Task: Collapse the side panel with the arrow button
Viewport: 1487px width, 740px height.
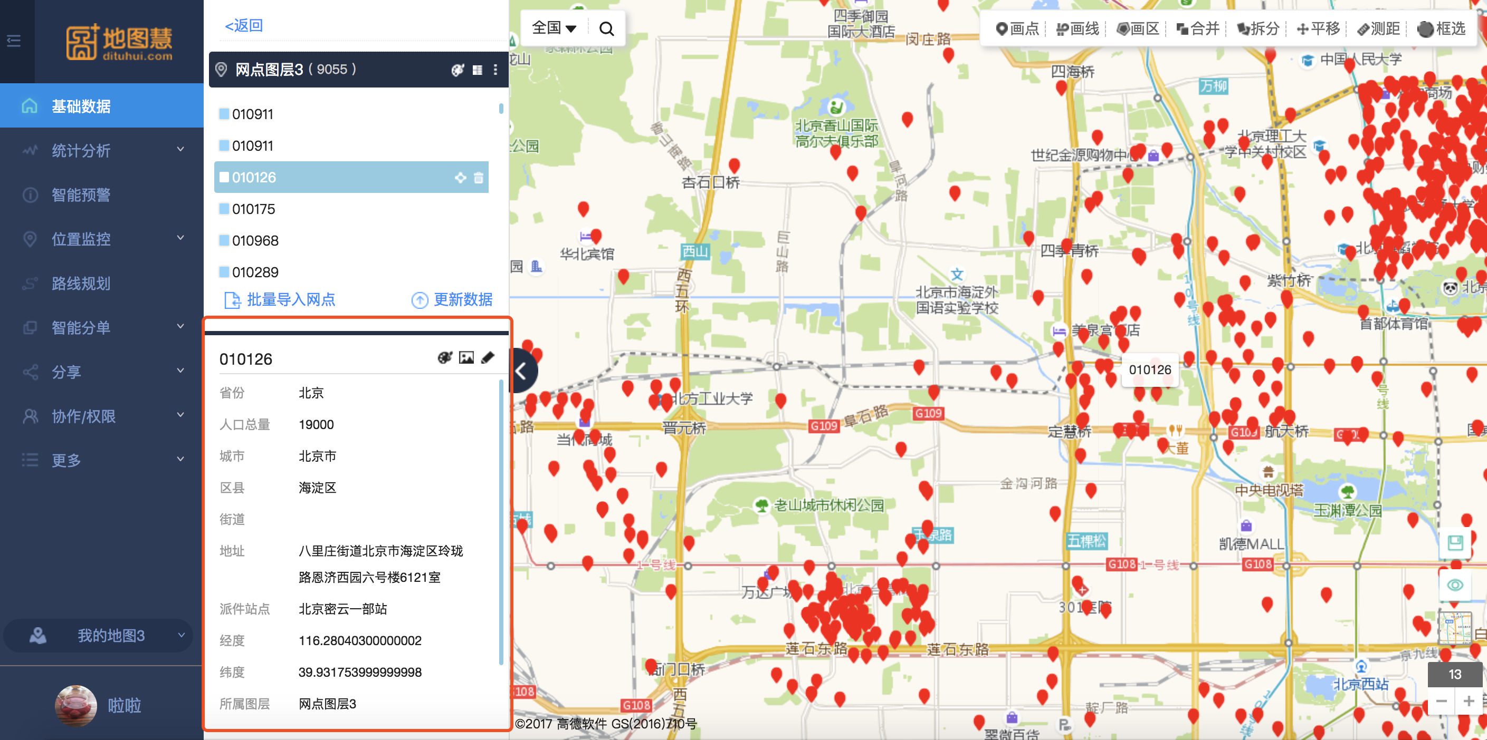Action: click(x=521, y=371)
